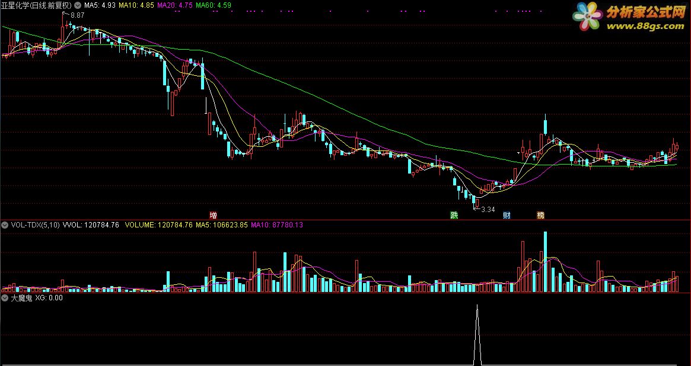Select the 亚星化学(日线.前复权) title text

(36, 5)
